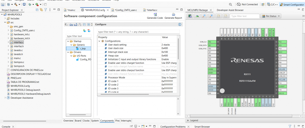Collapse the Startup folder in the component tree
This screenshot has height=128, width=305.
click(x=68, y=41)
